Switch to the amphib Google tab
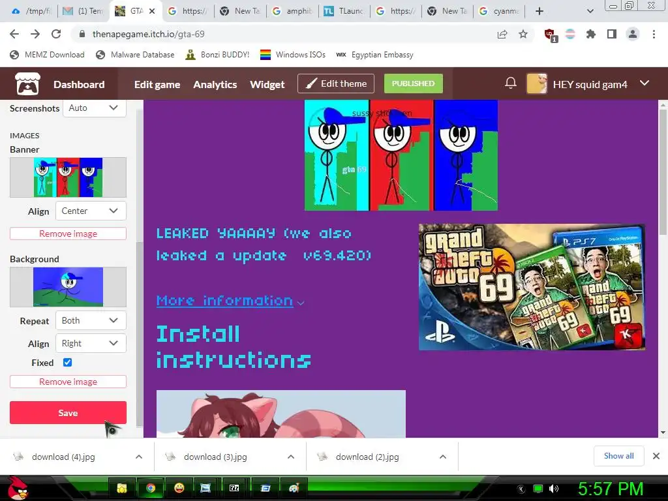Screen dimensions: 668x501 pyautogui.click(x=293, y=11)
